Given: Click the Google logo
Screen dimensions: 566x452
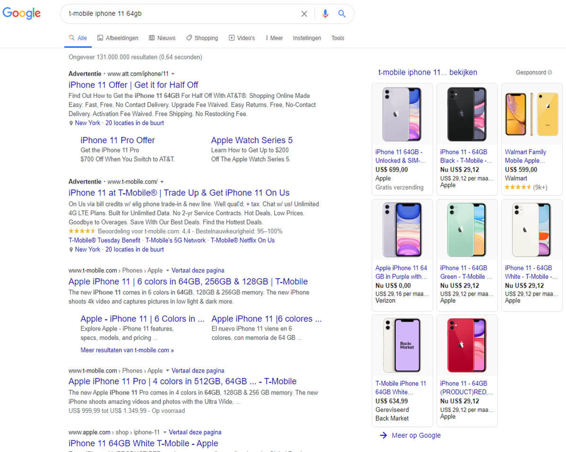Looking at the screenshot, I should pyautogui.click(x=22, y=13).
